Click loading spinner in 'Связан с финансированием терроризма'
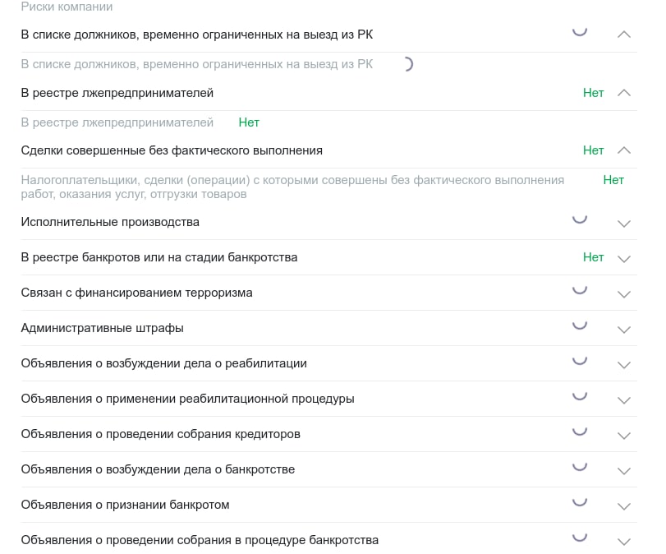Viewport: 666px width, 554px height. pyautogui.click(x=580, y=290)
